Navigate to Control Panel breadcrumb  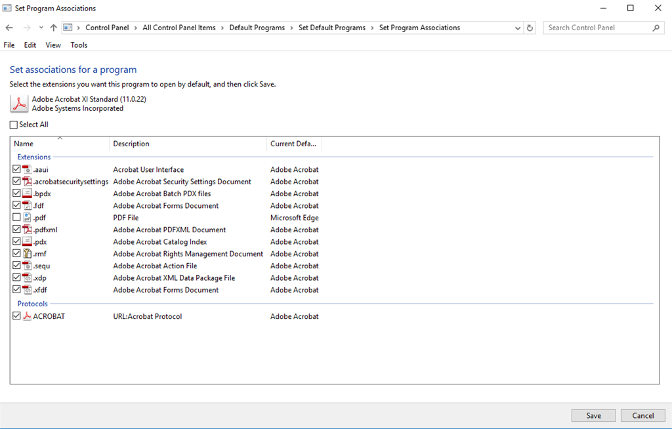tap(107, 28)
